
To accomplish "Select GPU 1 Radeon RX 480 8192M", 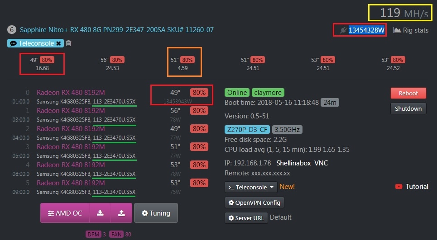I will pyautogui.click(x=71, y=111).
